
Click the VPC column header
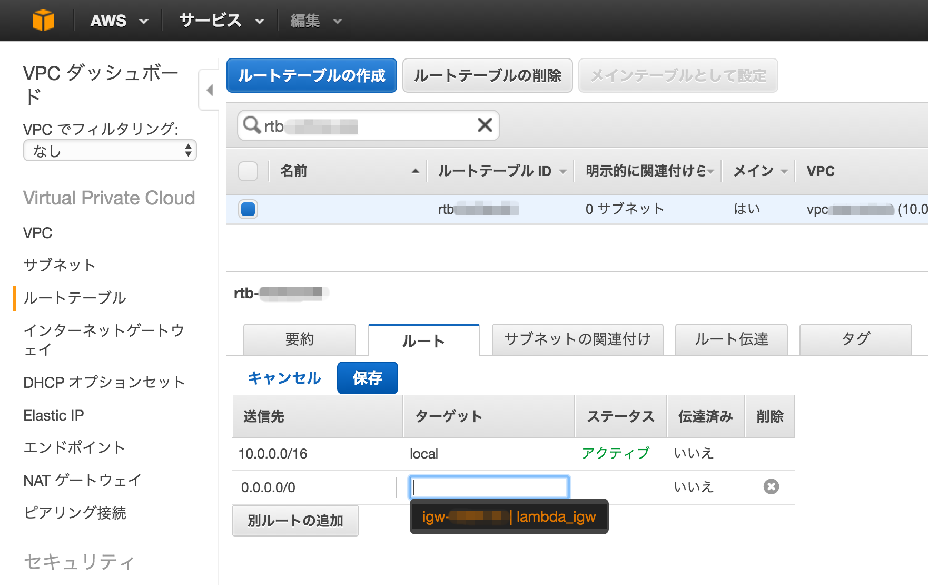coord(821,171)
